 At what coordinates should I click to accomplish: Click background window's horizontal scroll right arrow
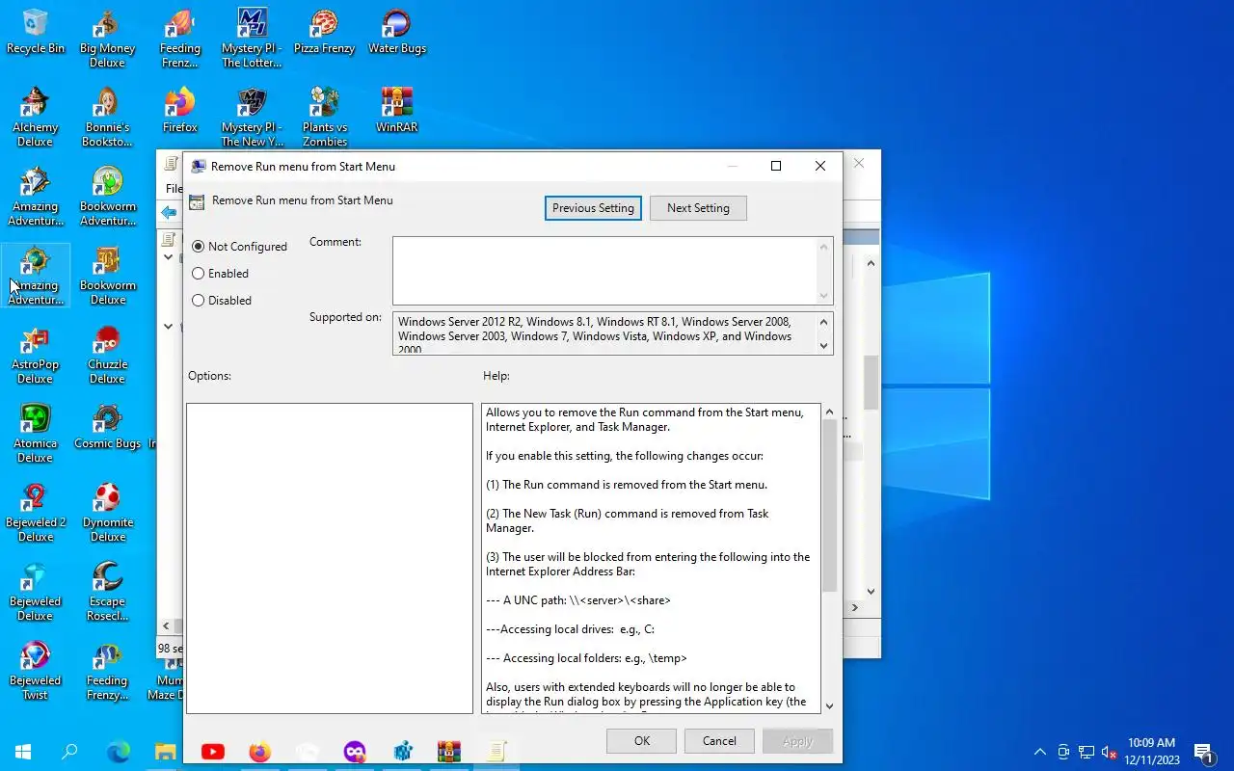click(x=854, y=608)
